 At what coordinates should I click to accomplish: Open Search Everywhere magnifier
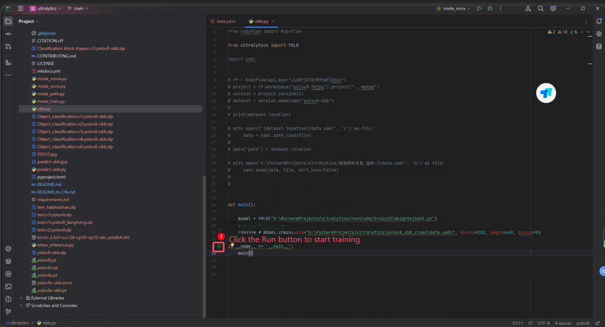tap(540, 8)
